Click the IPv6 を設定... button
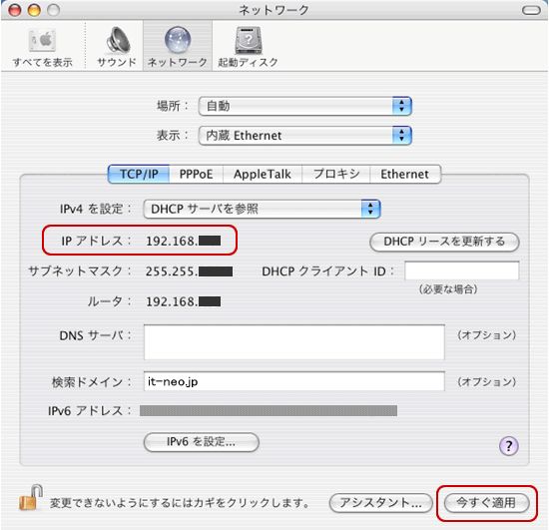This screenshot has width=549, height=530. [202, 442]
